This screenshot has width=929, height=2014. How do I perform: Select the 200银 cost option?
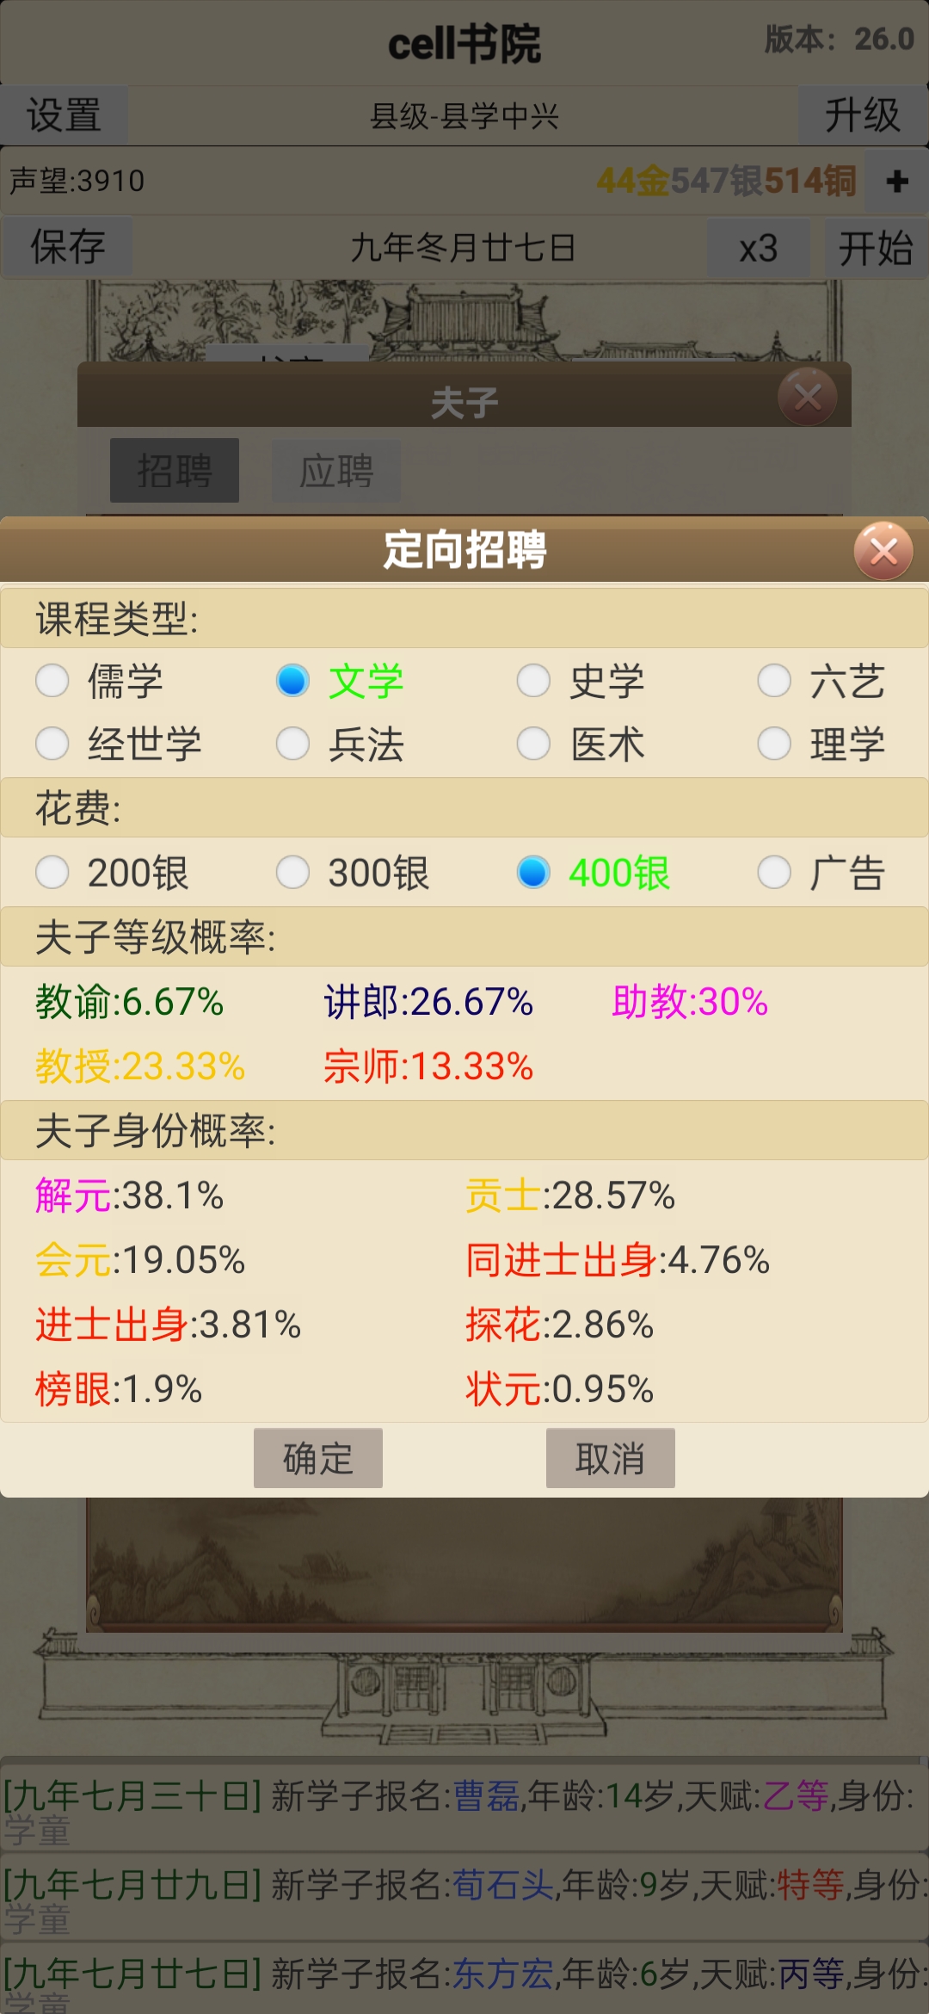tap(52, 874)
